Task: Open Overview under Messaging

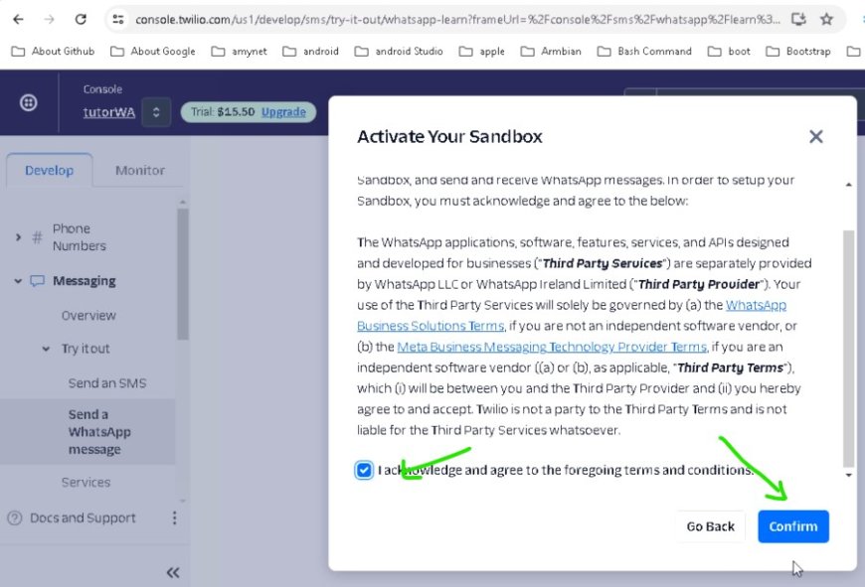Action: click(88, 316)
